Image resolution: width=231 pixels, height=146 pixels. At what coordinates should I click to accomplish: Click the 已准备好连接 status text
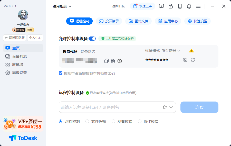(113, 93)
